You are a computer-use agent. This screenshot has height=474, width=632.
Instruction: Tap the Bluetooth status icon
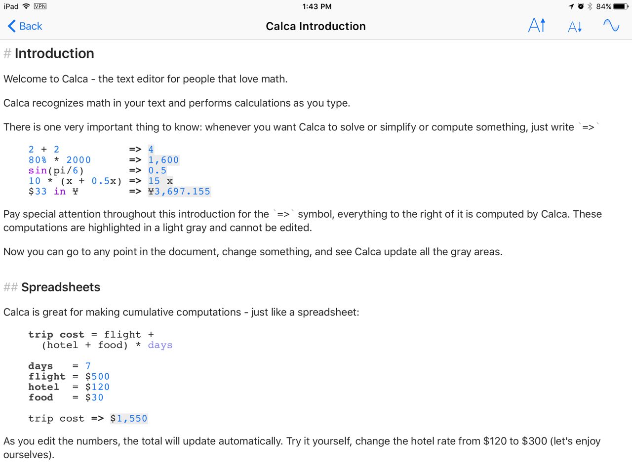590,6
